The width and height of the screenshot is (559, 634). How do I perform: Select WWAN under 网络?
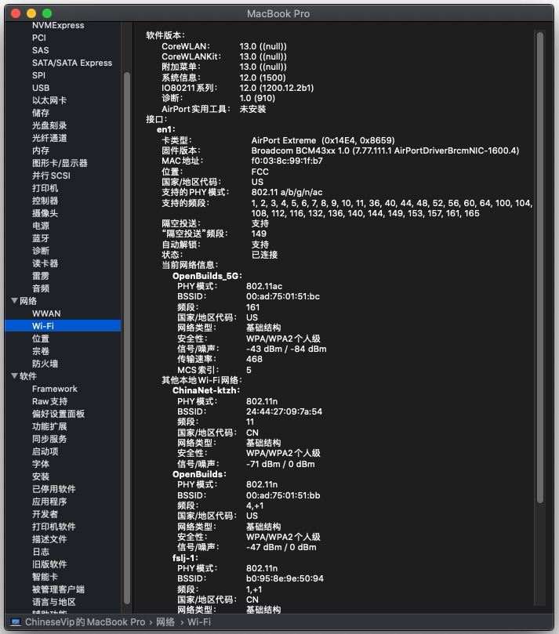click(x=46, y=313)
